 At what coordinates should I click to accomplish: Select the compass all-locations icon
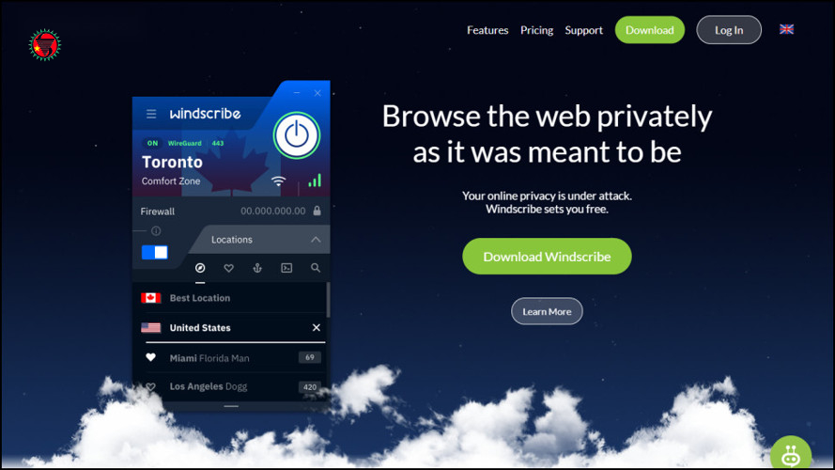(x=200, y=268)
